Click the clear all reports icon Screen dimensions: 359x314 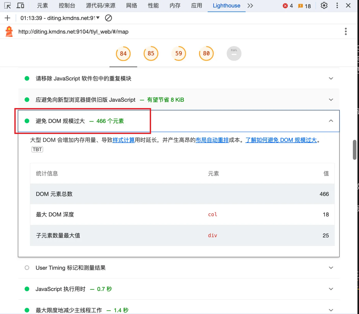click(x=108, y=18)
